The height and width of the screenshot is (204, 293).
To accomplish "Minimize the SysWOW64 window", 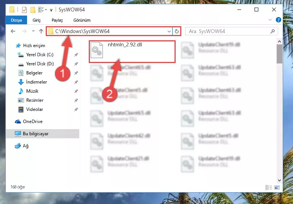I will (x=239, y=9).
